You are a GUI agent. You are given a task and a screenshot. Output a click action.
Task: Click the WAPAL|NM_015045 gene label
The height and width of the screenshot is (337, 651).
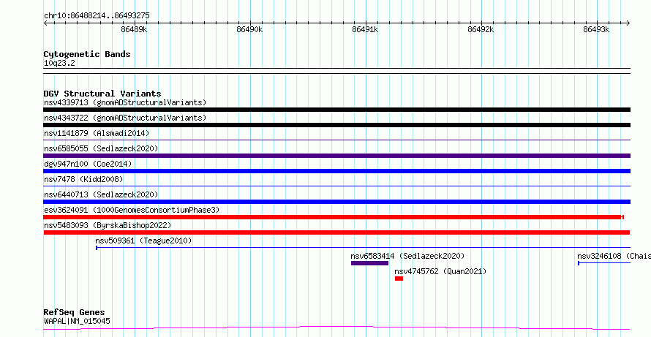click(x=77, y=321)
